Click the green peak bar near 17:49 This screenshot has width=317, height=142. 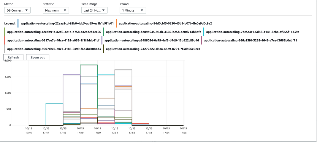(x=89, y=65)
